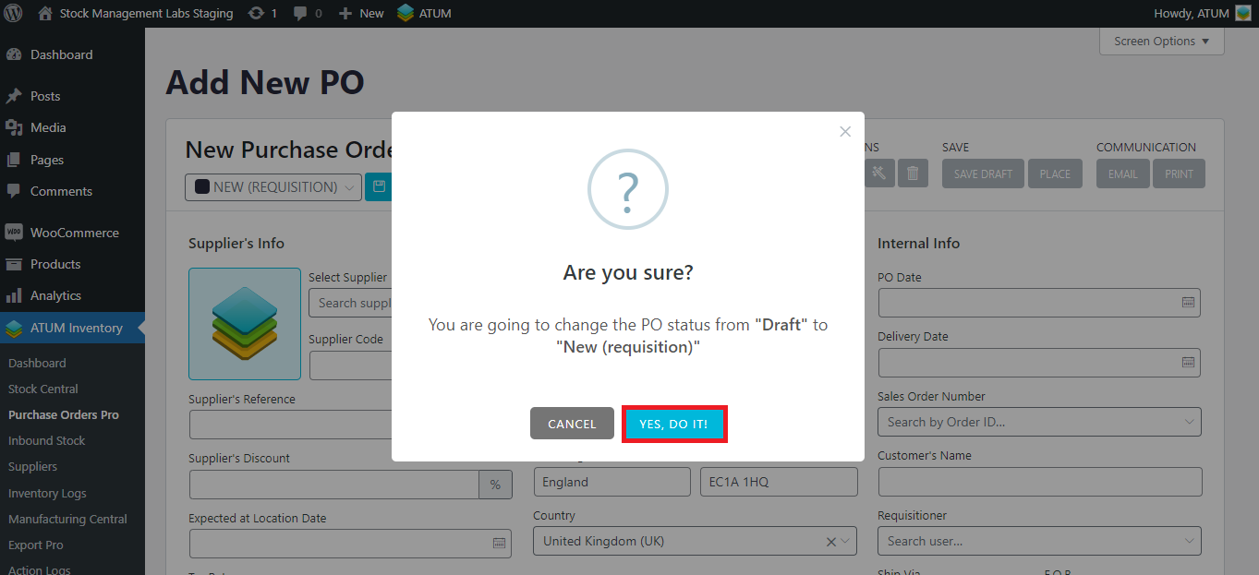Click the delete trash icon button
Image resolution: width=1259 pixels, height=575 pixels.
click(x=913, y=174)
